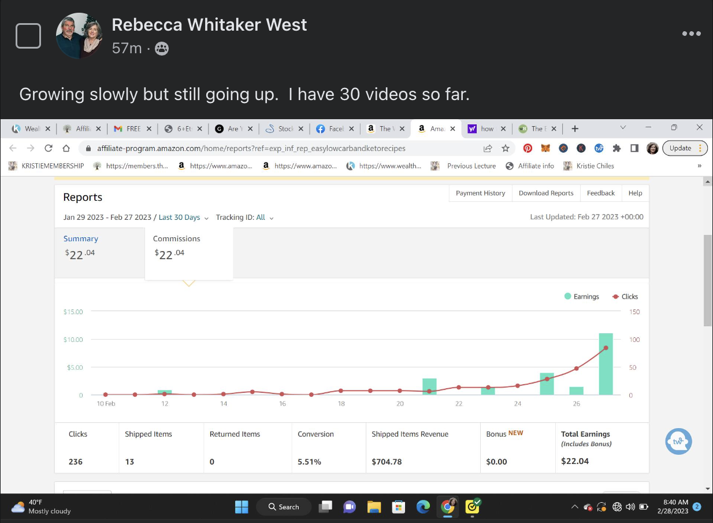Open Rebecca Whitaker West's profile picture
The width and height of the screenshot is (713, 523).
click(80, 36)
